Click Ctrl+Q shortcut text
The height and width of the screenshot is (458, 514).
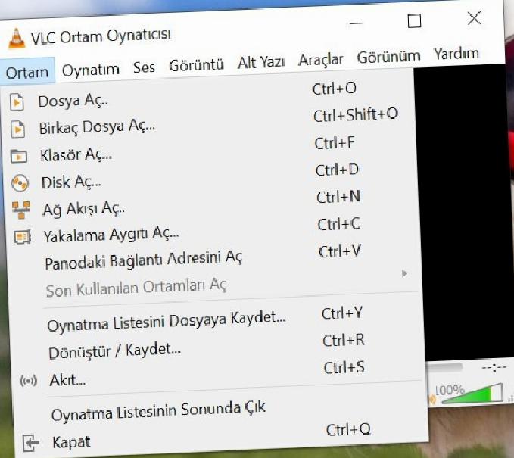coord(348,429)
